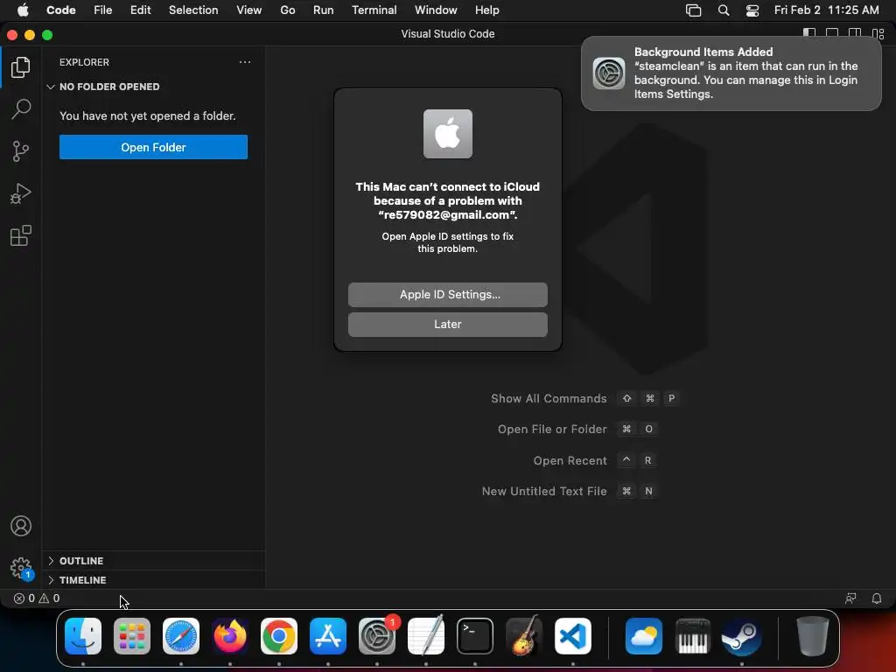Open the Apple menu
The width and height of the screenshot is (896, 672).
click(x=23, y=10)
